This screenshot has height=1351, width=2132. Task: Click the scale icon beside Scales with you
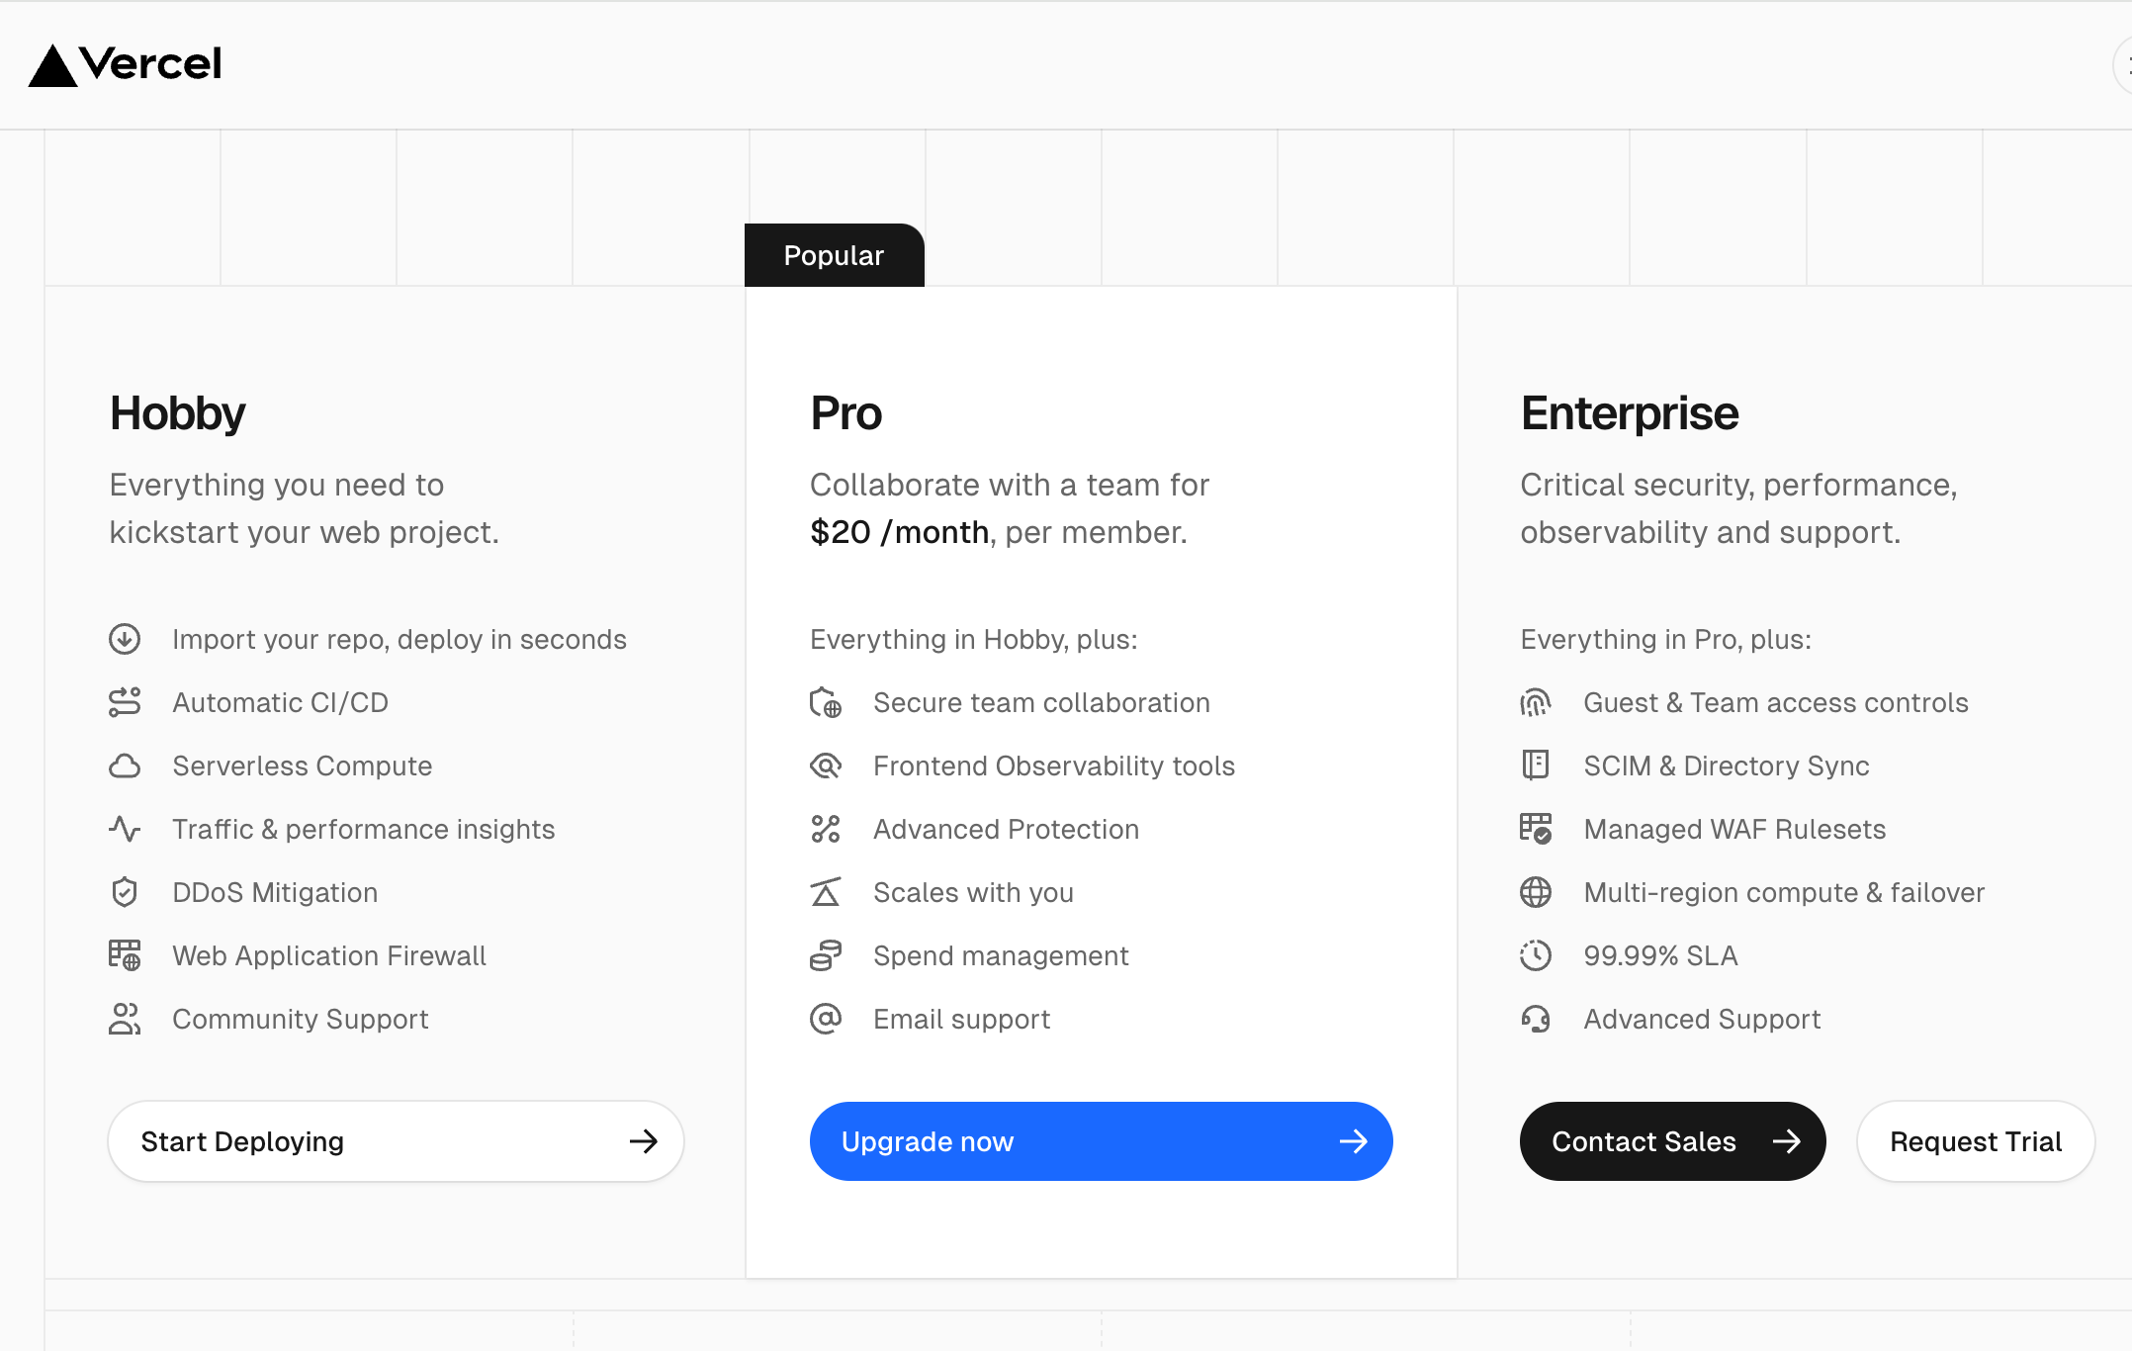[826, 892]
